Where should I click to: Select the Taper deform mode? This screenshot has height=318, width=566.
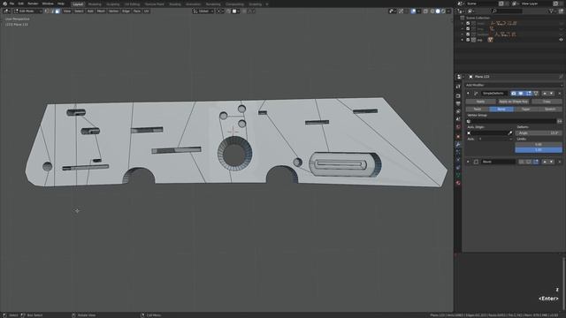click(525, 109)
